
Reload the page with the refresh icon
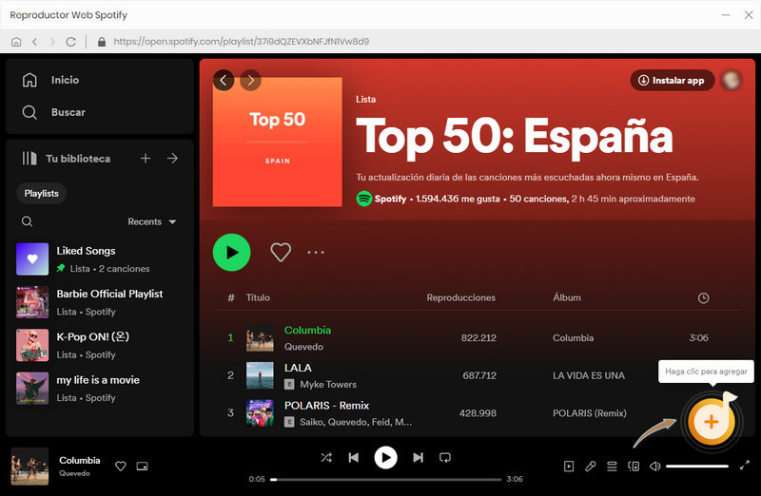(x=70, y=42)
